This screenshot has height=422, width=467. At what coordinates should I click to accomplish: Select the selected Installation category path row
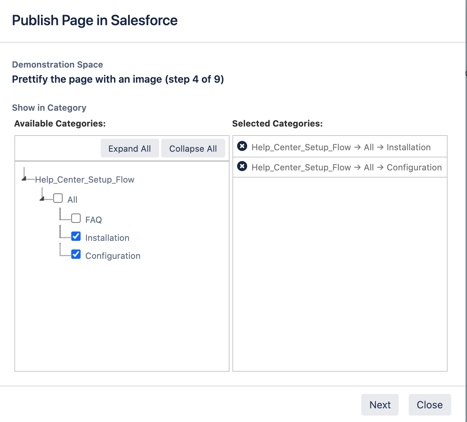[341, 147]
